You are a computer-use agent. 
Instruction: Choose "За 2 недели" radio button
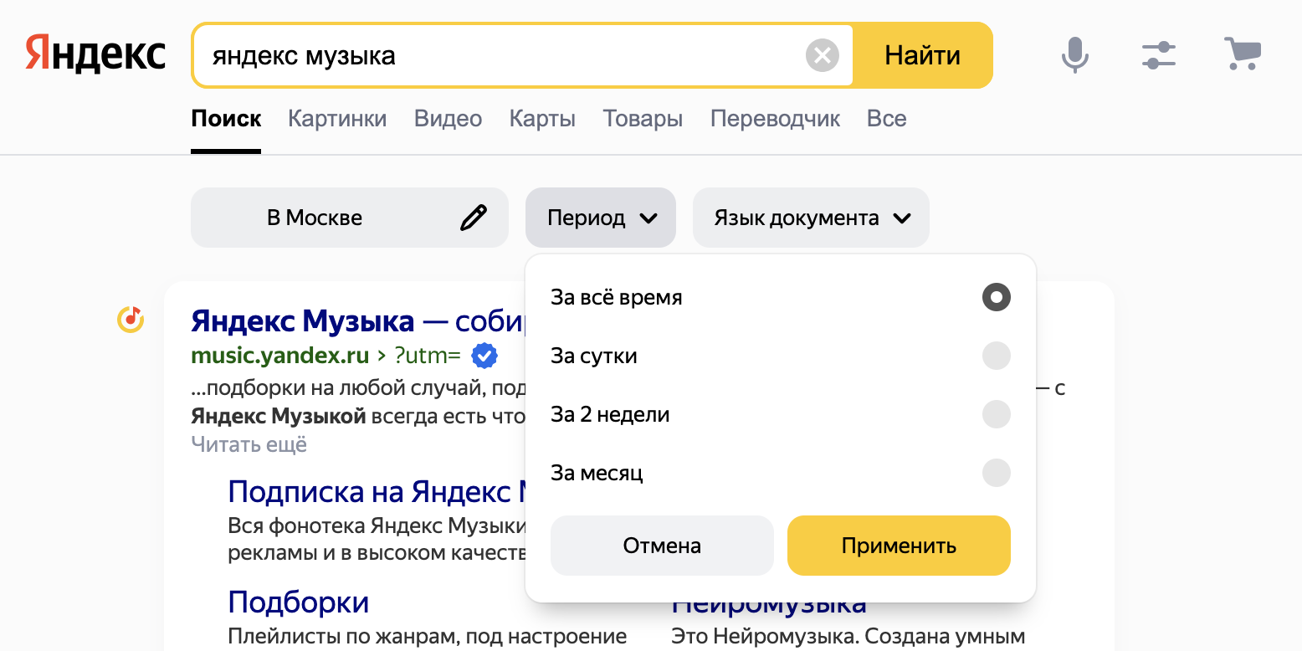pos(996,414)
